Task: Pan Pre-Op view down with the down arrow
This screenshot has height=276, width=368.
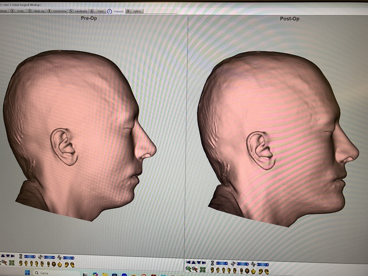Action: point(8,256)
